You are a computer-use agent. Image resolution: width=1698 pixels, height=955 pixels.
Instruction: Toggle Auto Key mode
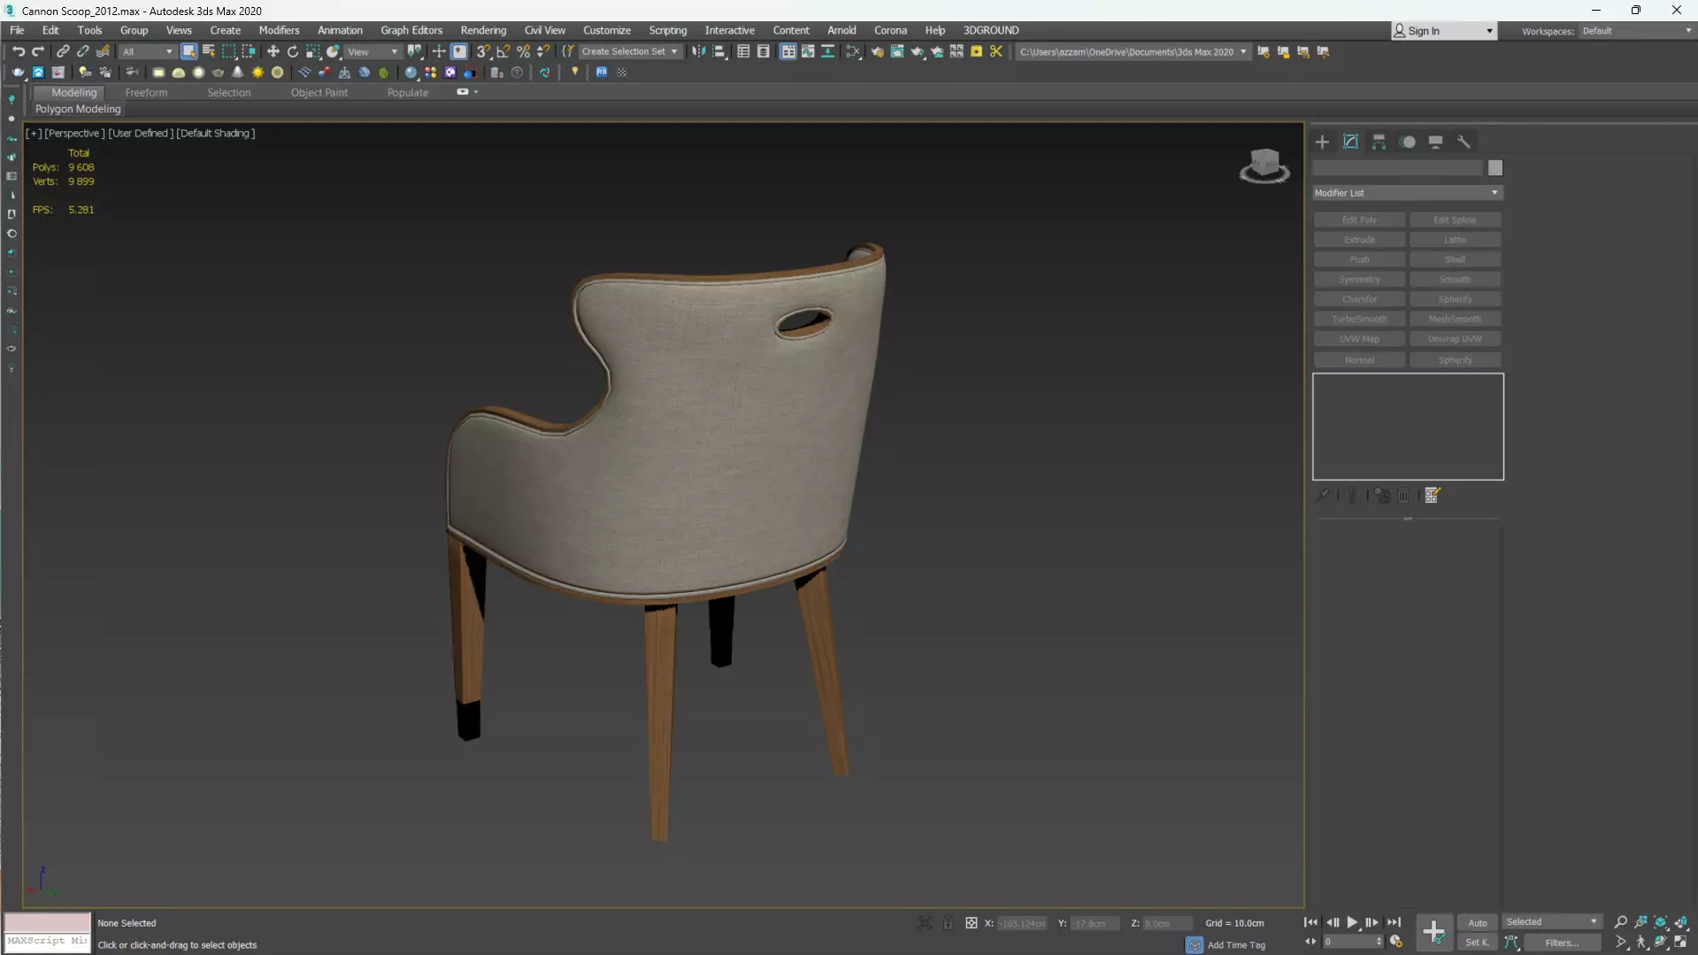click(1478, 922)
